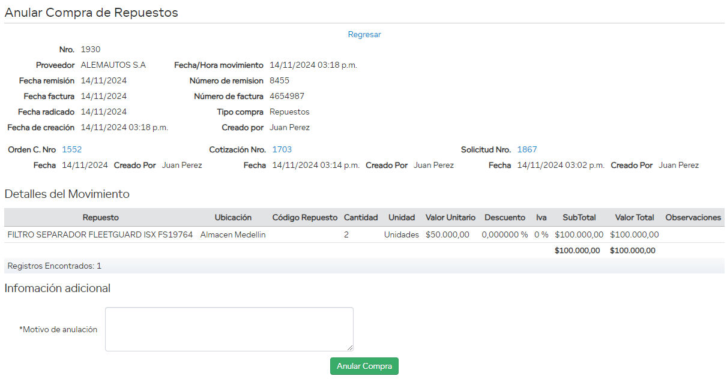Click the Descuento column header
727x385 pixels.
coord(504,217)
